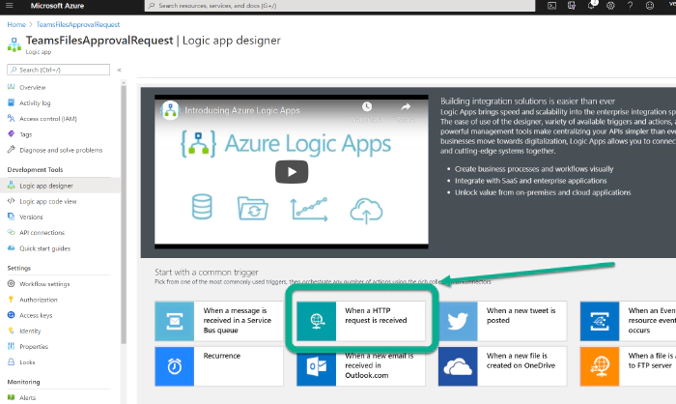Image resolution: width=676 pixels, height=404 pixels.
Task: Click the Workflow settings gear icon
Action: click(x=12, y=283)
